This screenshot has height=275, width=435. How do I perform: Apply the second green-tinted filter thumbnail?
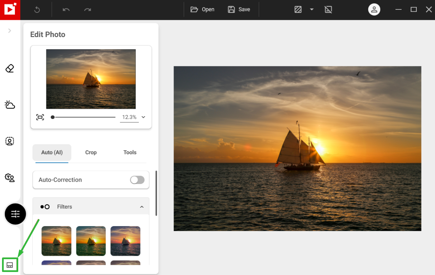click(x=91, y=241)
